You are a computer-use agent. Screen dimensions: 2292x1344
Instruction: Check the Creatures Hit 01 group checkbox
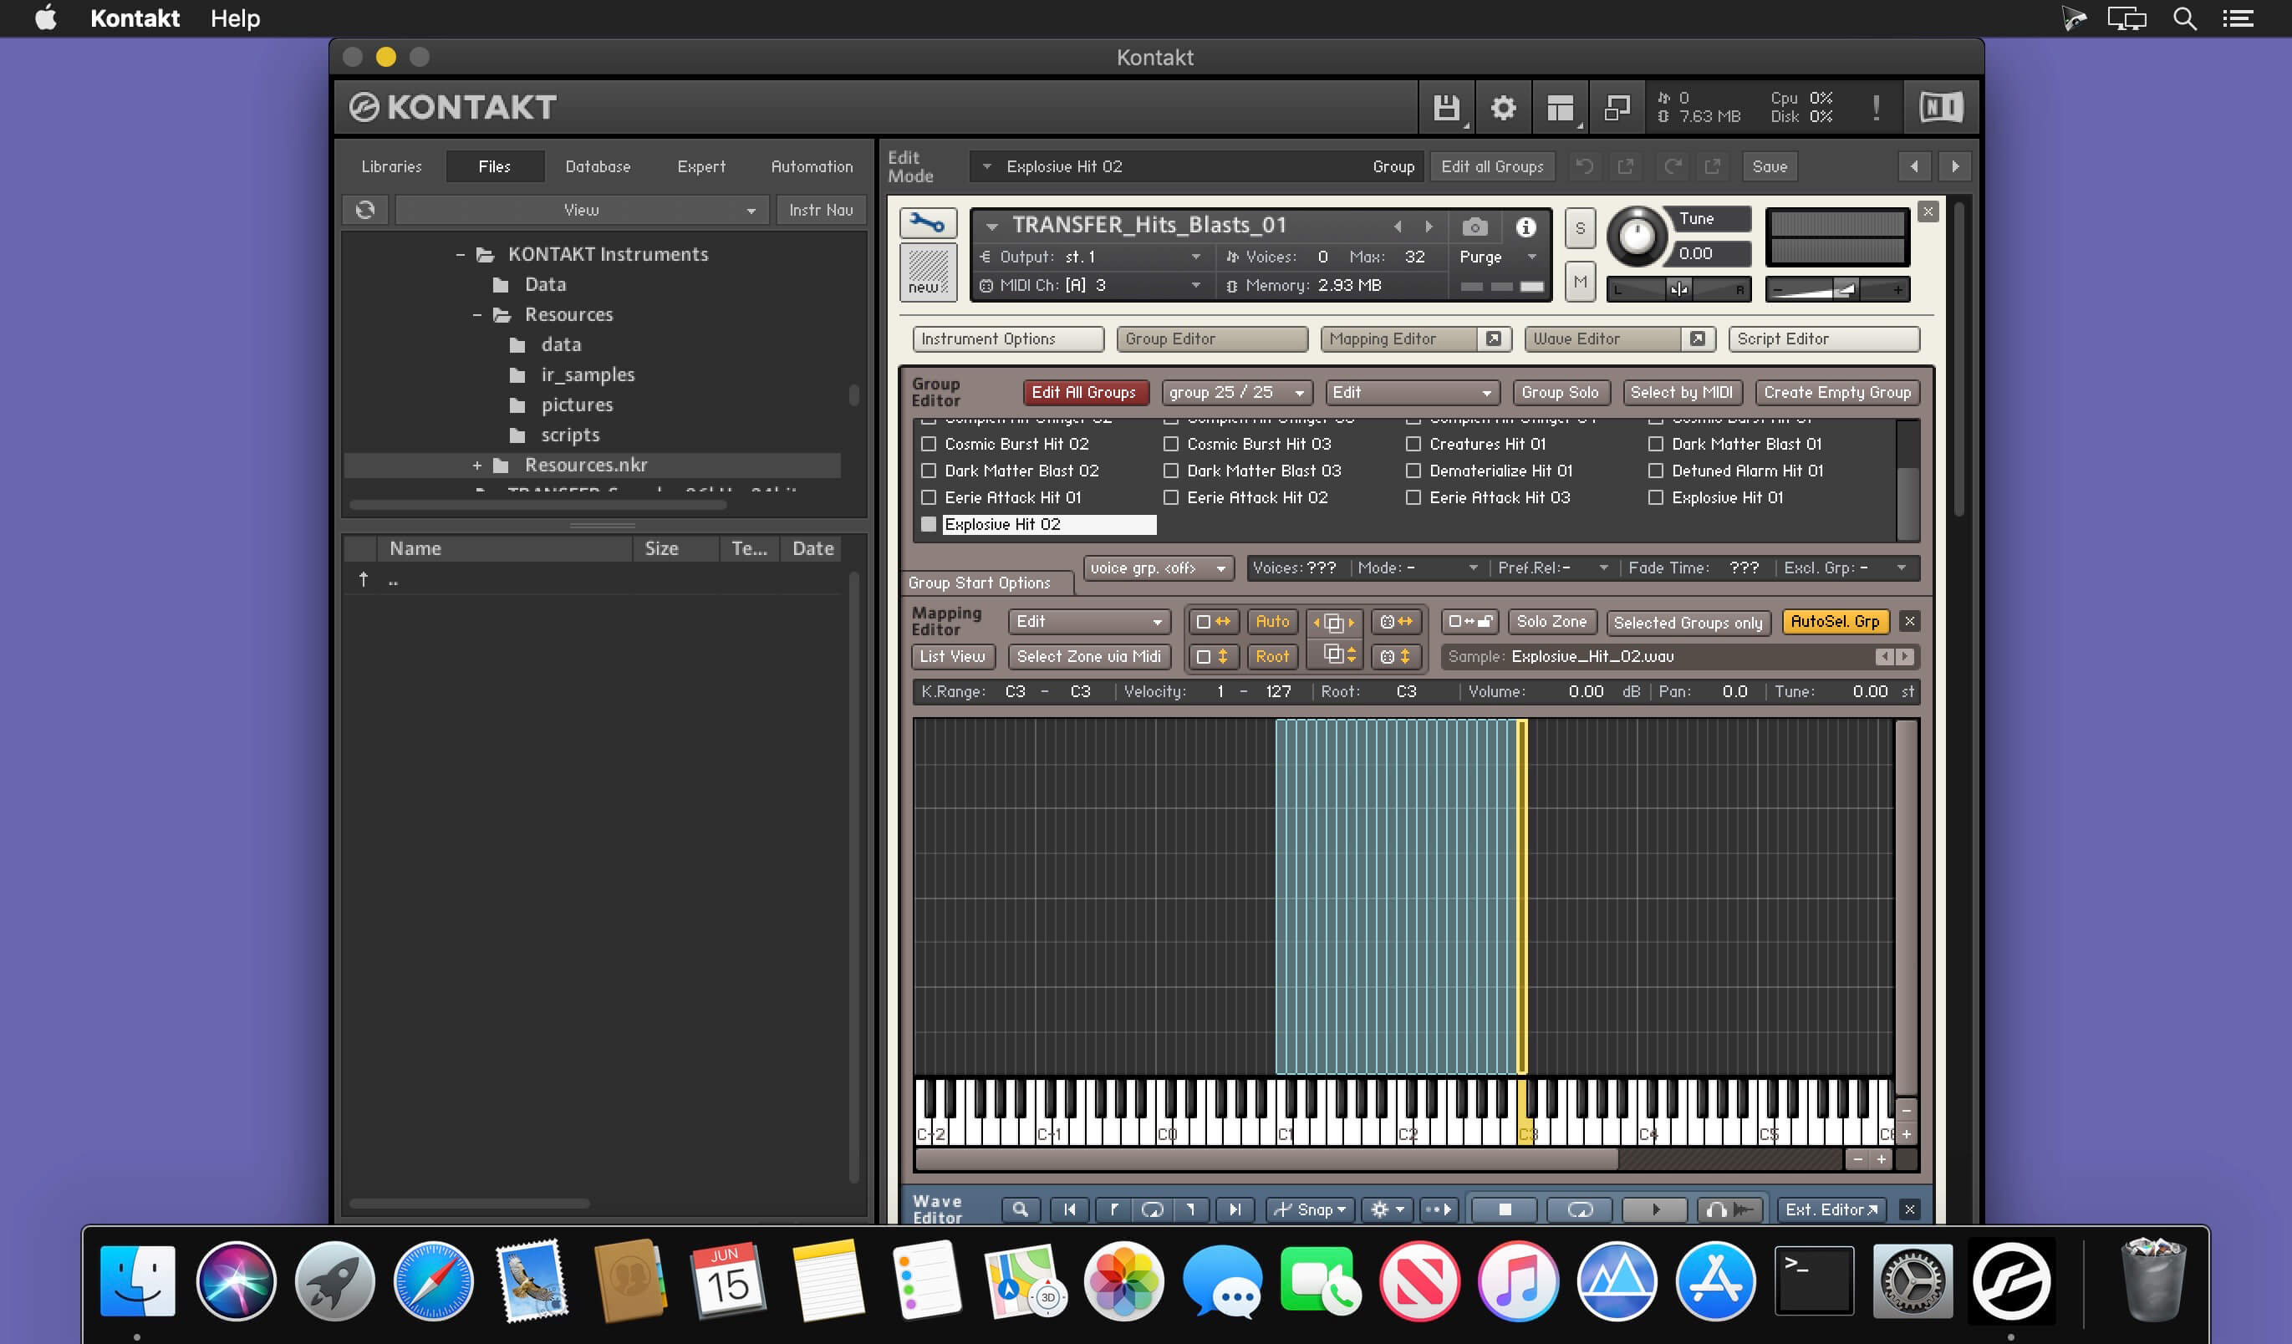tap(1413, 444)
